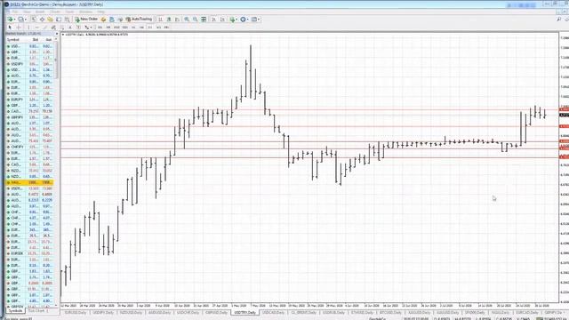569x320 pixels.
Task: Toggle the Market Watch toolbar icon
Action: [x=34, y=20]
